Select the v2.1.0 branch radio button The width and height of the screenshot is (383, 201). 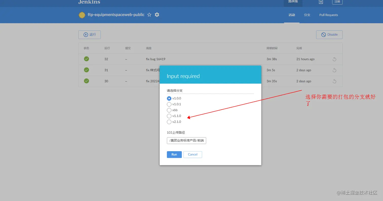(169, 122)
